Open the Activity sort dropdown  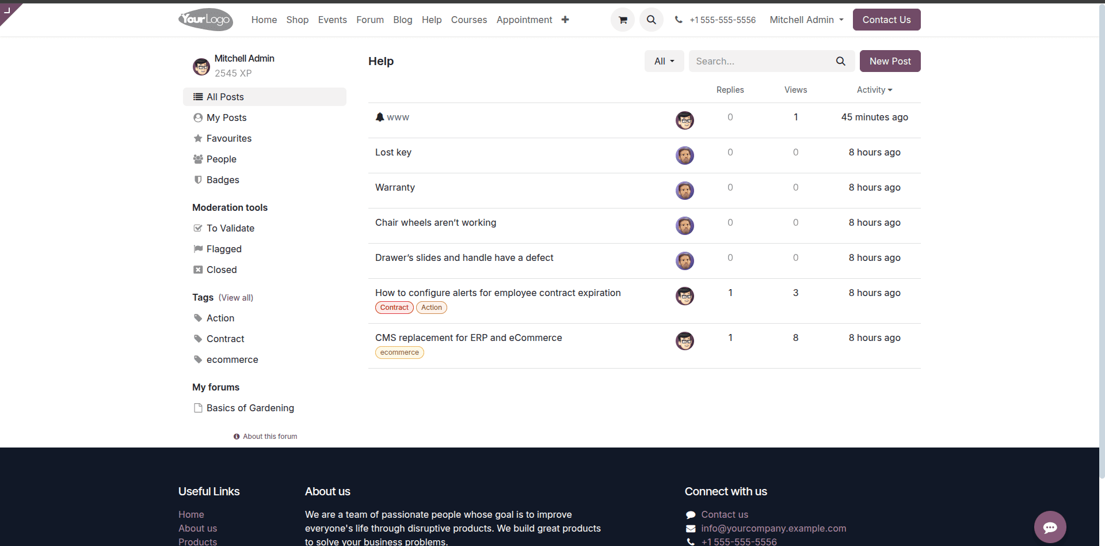[874, 90]
